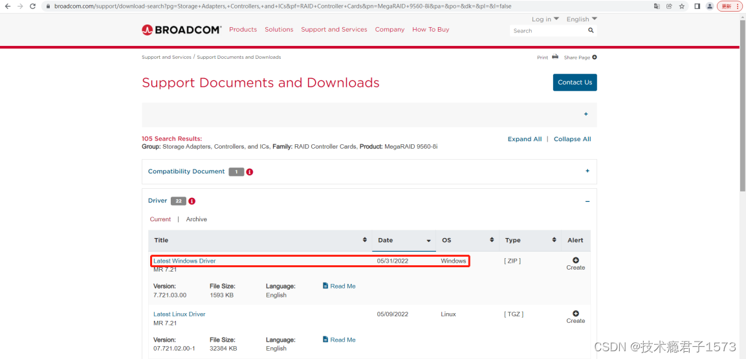Open the translate page icon
746x359 pixels.
pos(657,6)
